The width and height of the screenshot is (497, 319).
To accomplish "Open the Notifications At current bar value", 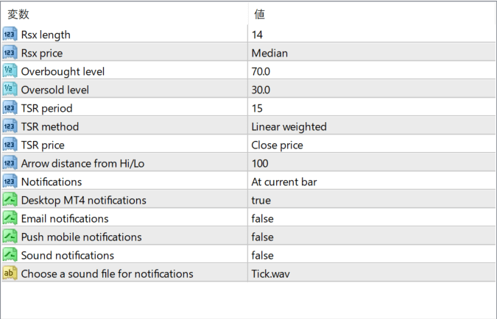I will (371, 182).
